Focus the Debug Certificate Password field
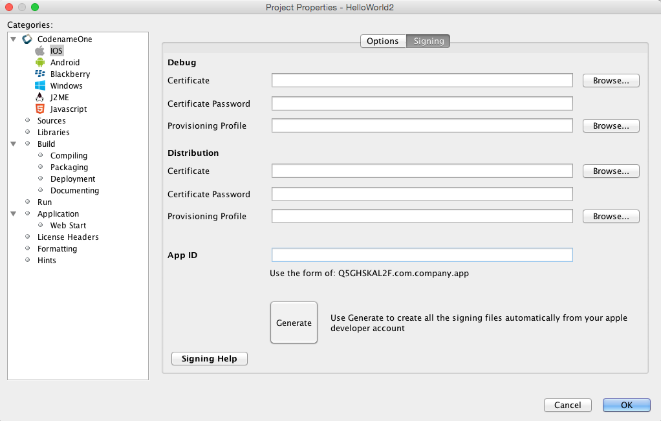This screenshot has height=421, width=661. 422,103
